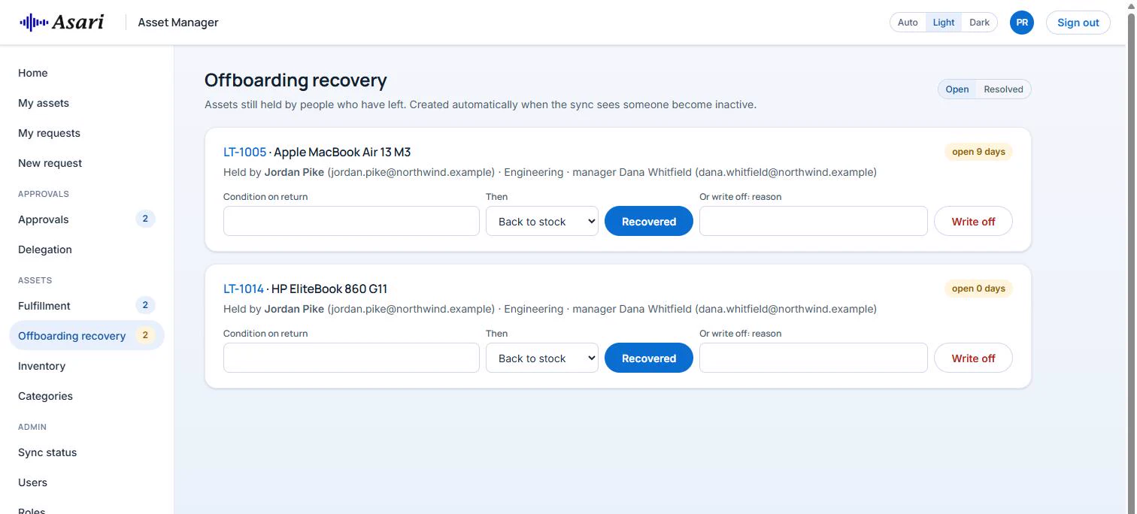The width and height of the screenshot is (1137, 514).
Task: Switch theme to Auto
Action: click(x=908, y=23)
